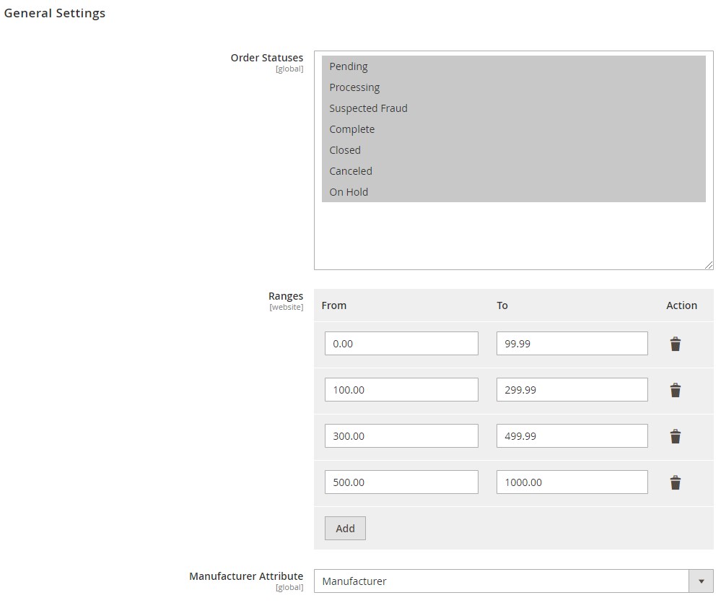
Task: Click the Add range button
Action: click(345, 528)
